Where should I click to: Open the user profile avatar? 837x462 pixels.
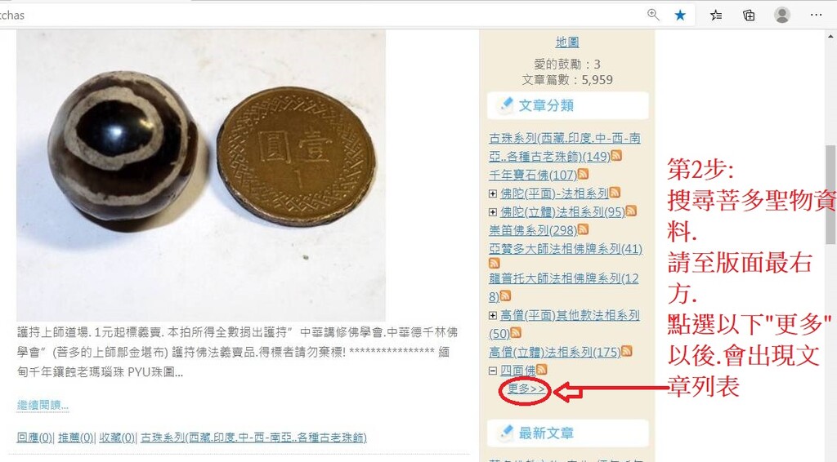[x=782, y=15]
